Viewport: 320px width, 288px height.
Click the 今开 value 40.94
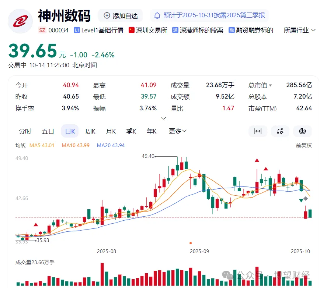point(71,85)
